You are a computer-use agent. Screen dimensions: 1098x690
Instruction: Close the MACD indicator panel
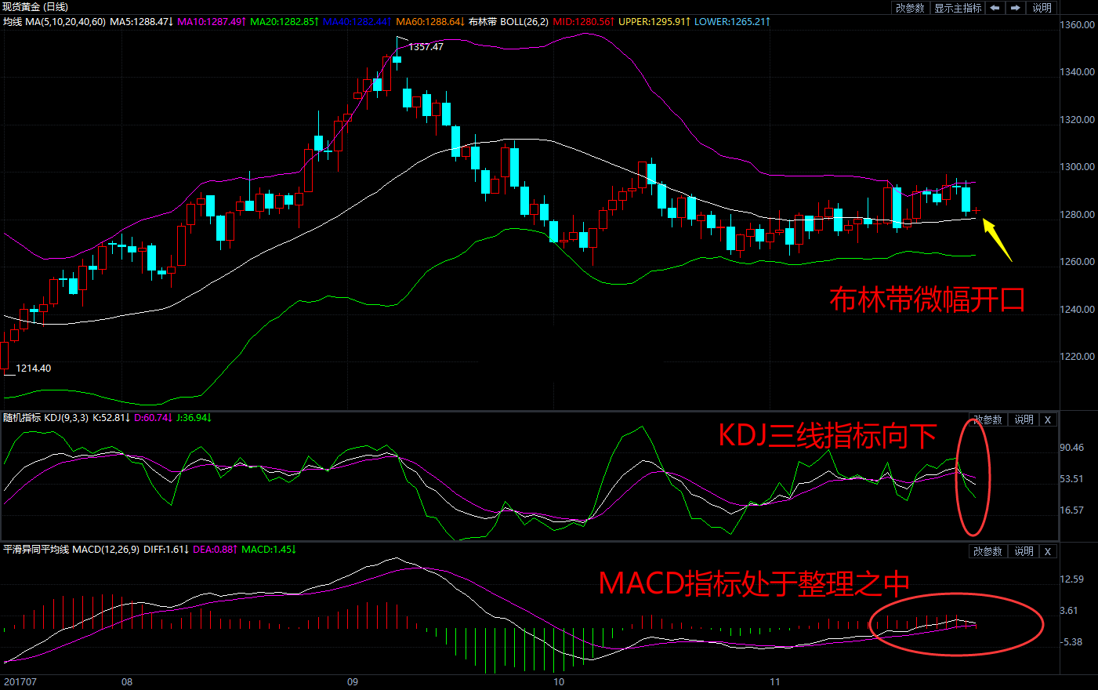click(1047, 551)
